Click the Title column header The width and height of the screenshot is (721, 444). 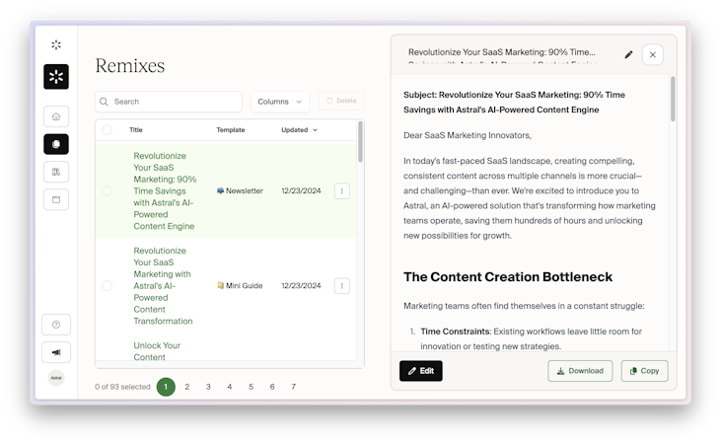click(x=136, y=130)
